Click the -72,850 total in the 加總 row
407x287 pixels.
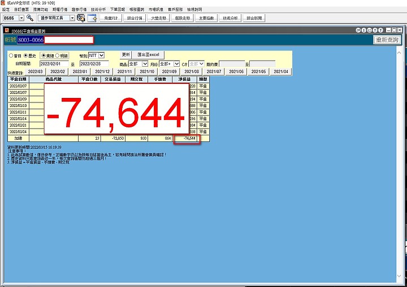(113, 138)
